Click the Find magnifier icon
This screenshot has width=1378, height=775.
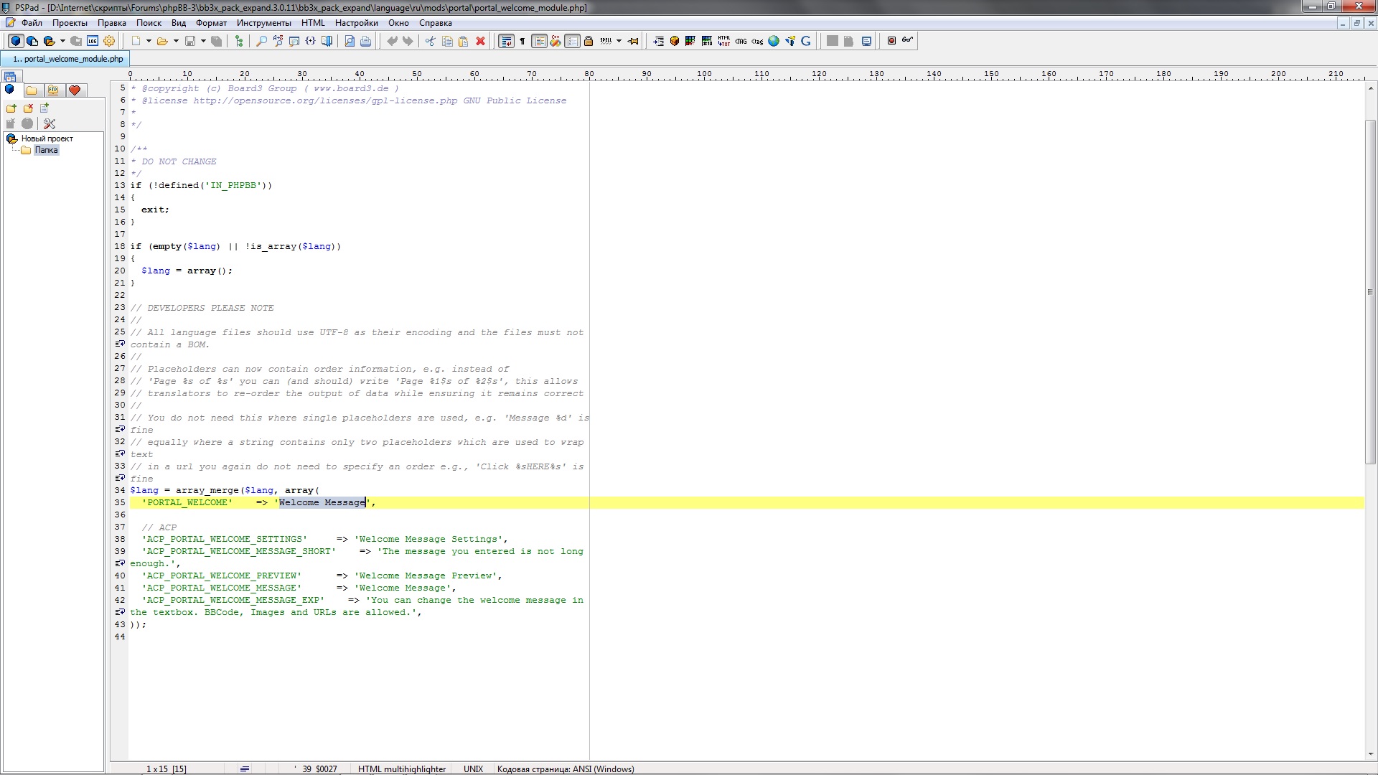(x=261, y=41)
